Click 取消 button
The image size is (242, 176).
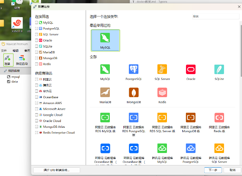click(x=232, y=170)
